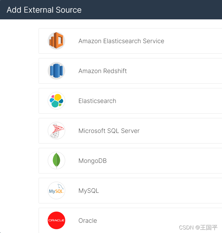
Task: Click the Microsoft SQL Server logo icon
Action: [x=56, y=131]
